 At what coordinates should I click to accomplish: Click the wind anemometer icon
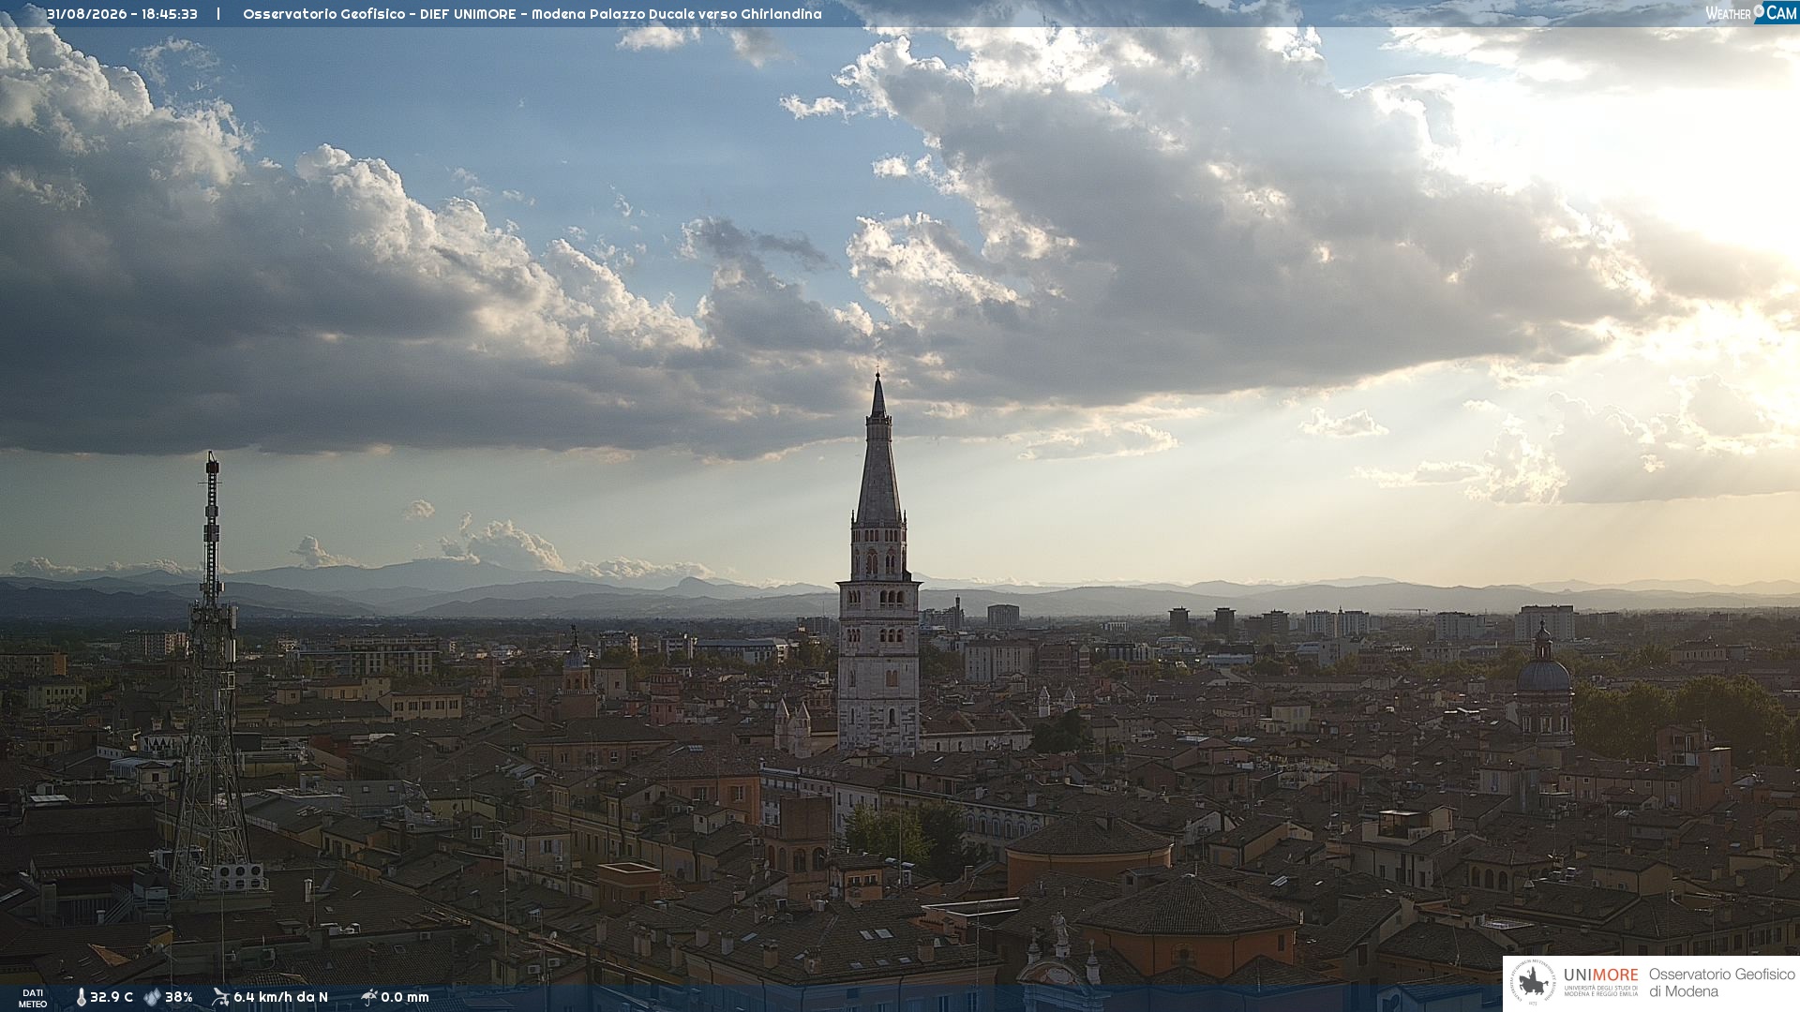[220, 997]
